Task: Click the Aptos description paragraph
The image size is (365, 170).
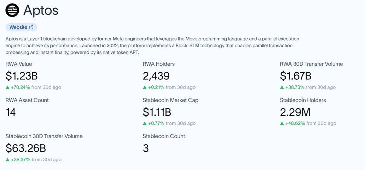Action: point(152,45)
